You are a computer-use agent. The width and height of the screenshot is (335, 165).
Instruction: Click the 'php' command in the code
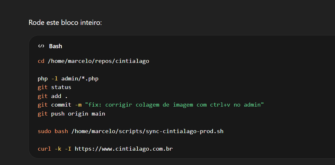(x=42, y=79)
